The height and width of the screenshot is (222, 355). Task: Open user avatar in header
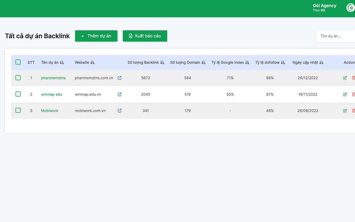(x=351, y=8)
